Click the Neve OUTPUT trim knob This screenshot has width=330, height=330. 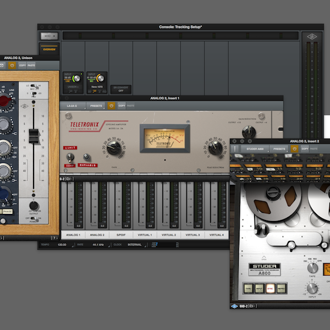[34, 206]
